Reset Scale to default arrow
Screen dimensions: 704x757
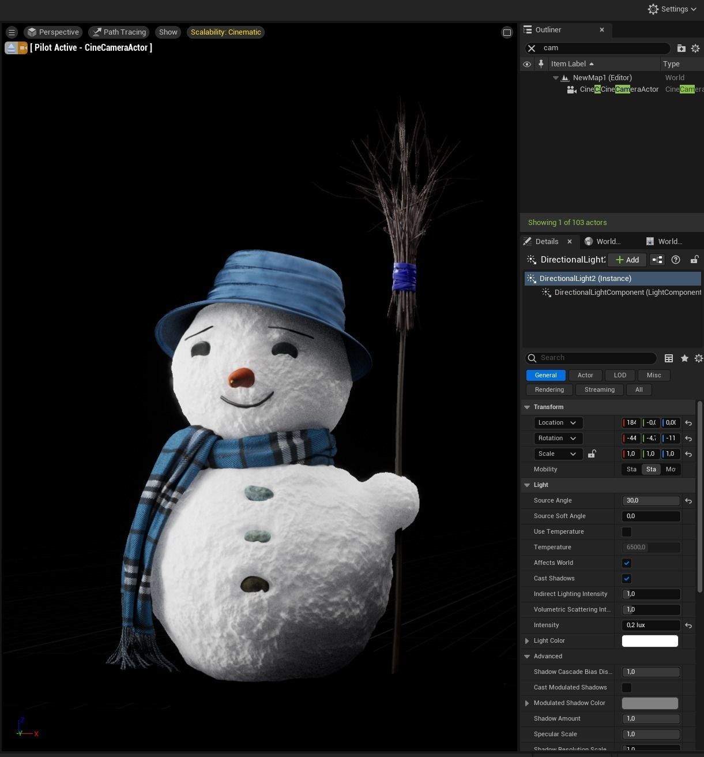click(x=688, y=454)
